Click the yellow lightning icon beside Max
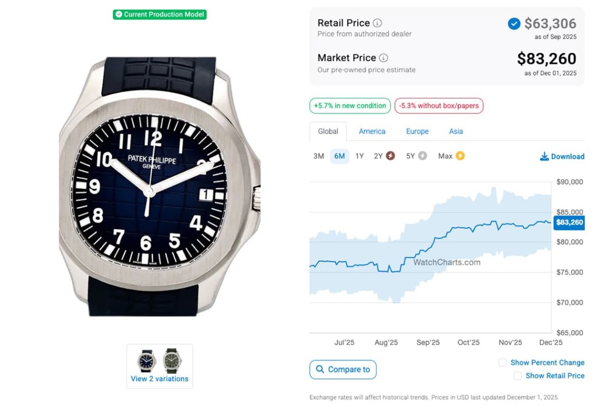Image resolution: width=613 pixels, height=406 pixels. 460,156
